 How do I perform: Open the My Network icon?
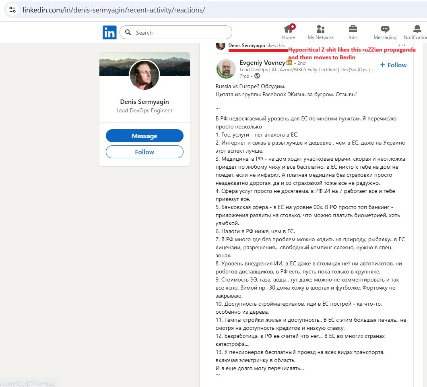[x=321, y=29]
